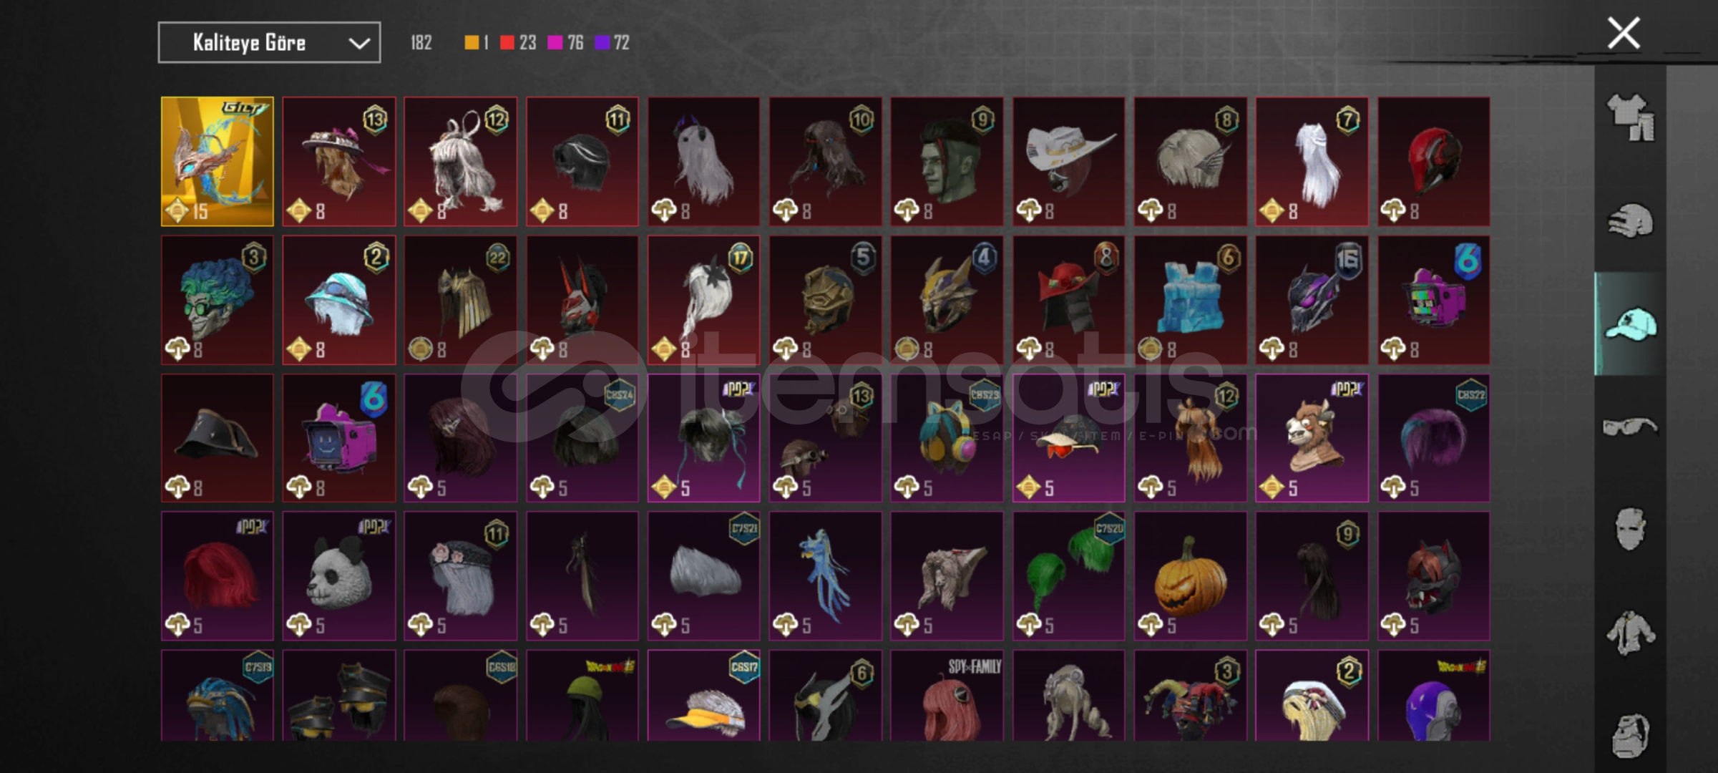The height and width of the screenshot is (773, 1718).
Task: Open the backpack category icon
Action: (1630, 735)
